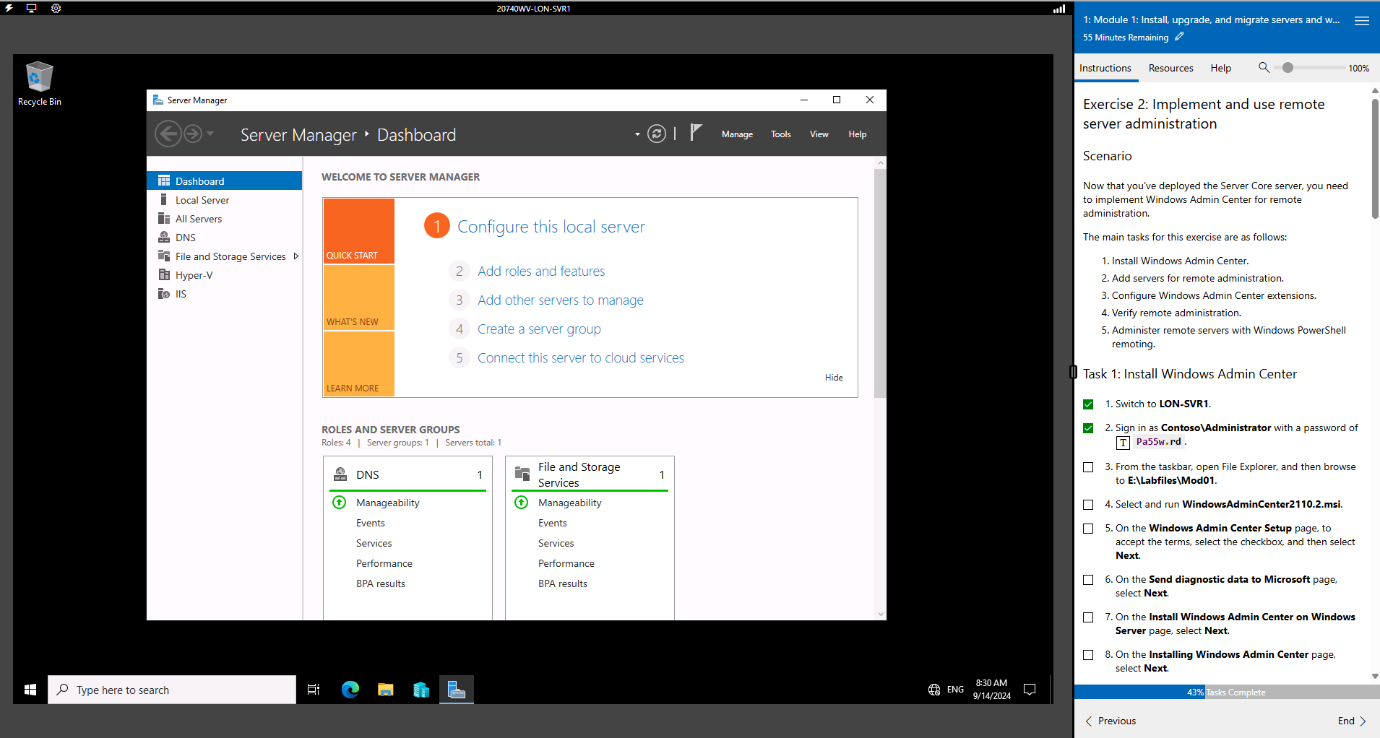Click the Recycle Bin desktop icon

40,84
